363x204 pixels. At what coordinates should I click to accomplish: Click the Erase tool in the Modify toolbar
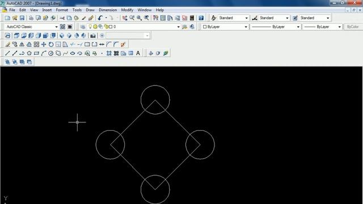click(7, 44)
